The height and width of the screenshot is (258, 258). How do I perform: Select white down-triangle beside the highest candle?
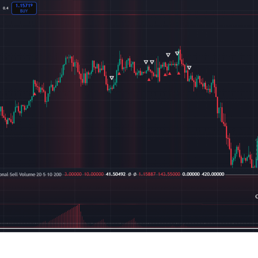tap(177, 54)
